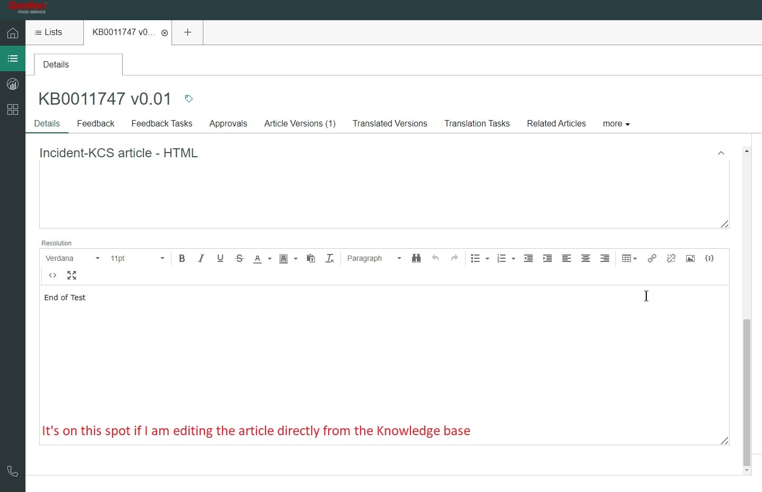Open the 'more' menu next to Related Articles
The width and height of the screenshot is (762, 492).
(616, 123)
